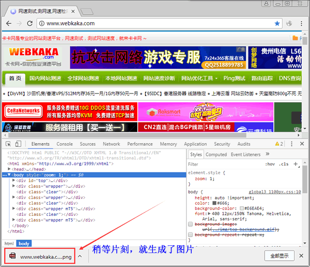This screenshot has height=267, width=310.
Task: Open the Application tab
Action: coord(195,144)
